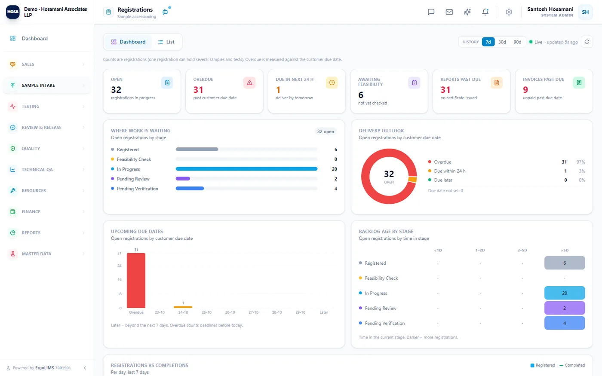Expand the Quality sidebar section
602x376 pixels.
coord(47,149)
